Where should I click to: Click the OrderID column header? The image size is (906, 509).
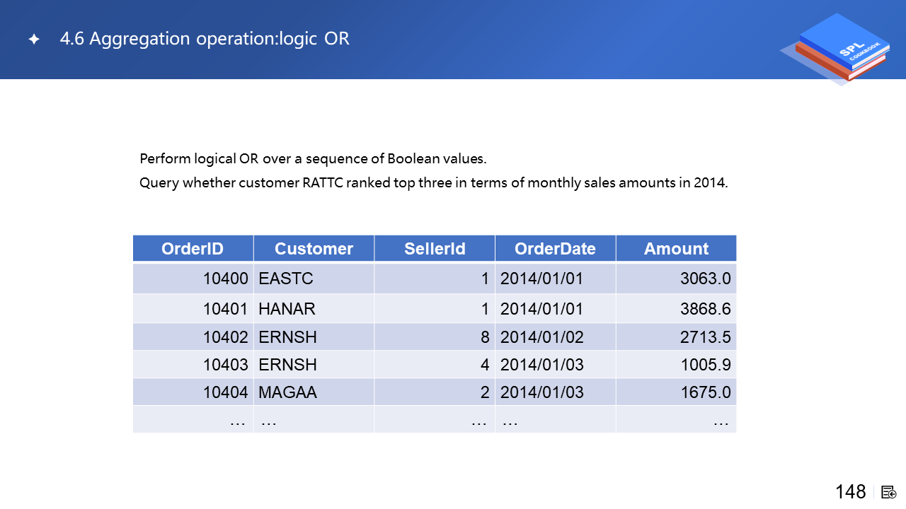(x=193, y=249)
